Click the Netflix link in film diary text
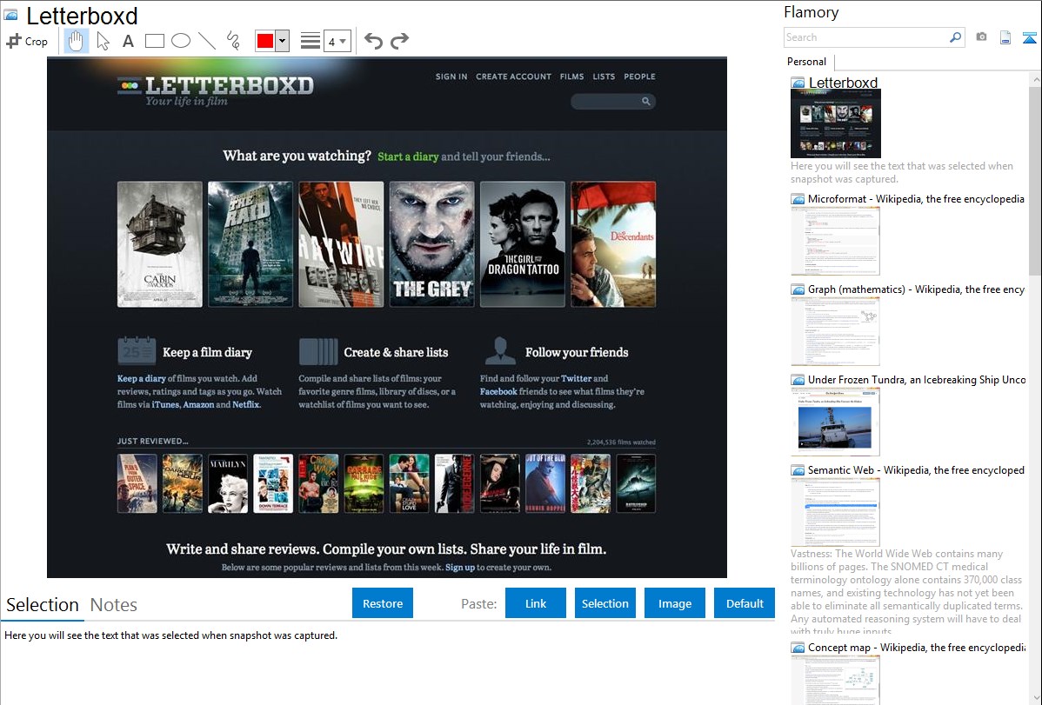Viewport: 1042px width, 705px height. point(246,404)
